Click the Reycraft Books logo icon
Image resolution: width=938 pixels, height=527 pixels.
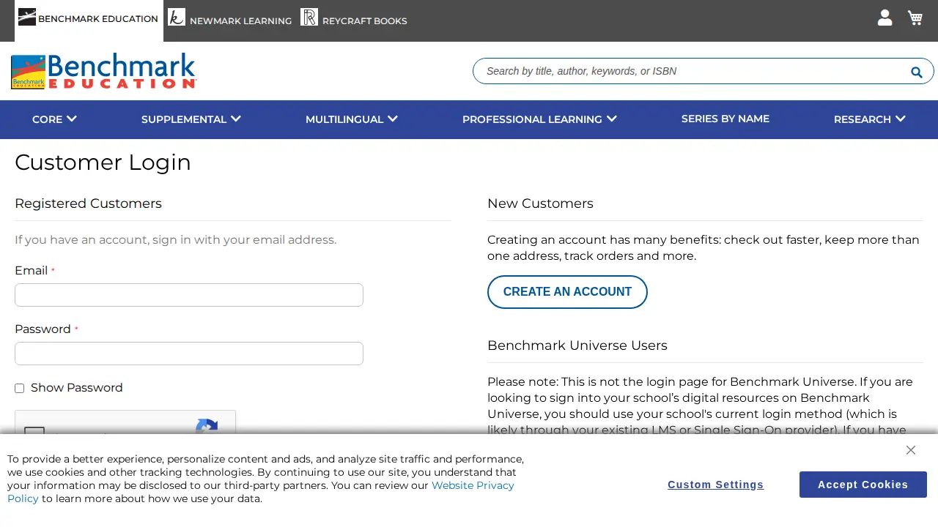coord(309,17)
